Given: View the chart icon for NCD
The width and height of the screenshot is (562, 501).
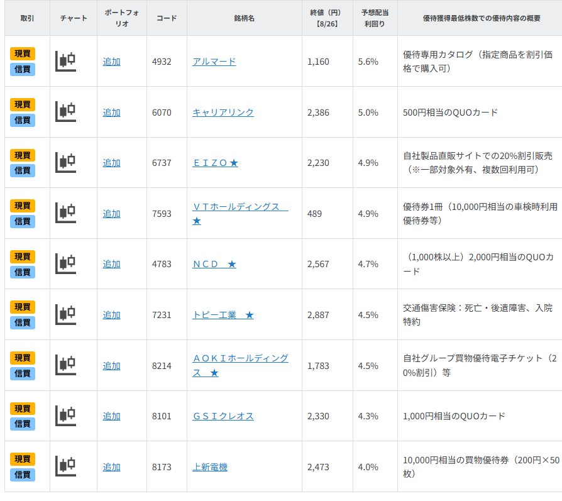Looking at the screenshot, I should pyautogui.click(x=65, y=264).
